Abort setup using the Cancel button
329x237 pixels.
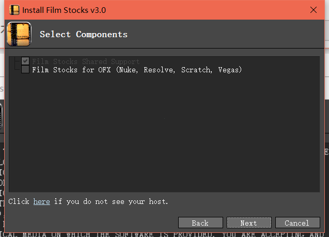pyautogui.click(x=297, y=223)
